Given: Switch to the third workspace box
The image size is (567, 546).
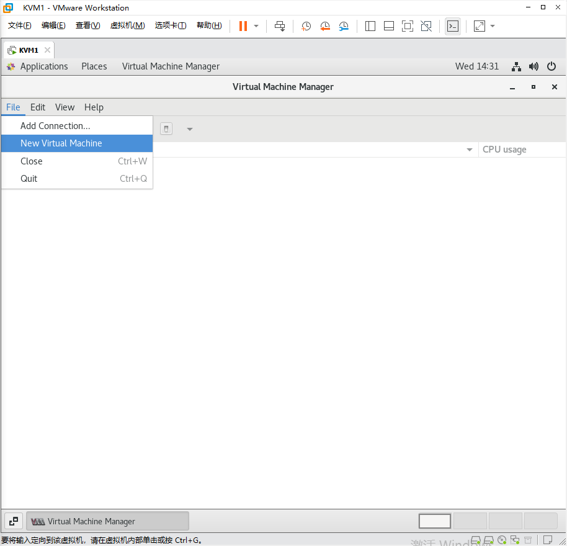Looking at the screenshot, I should coord(505,521).
